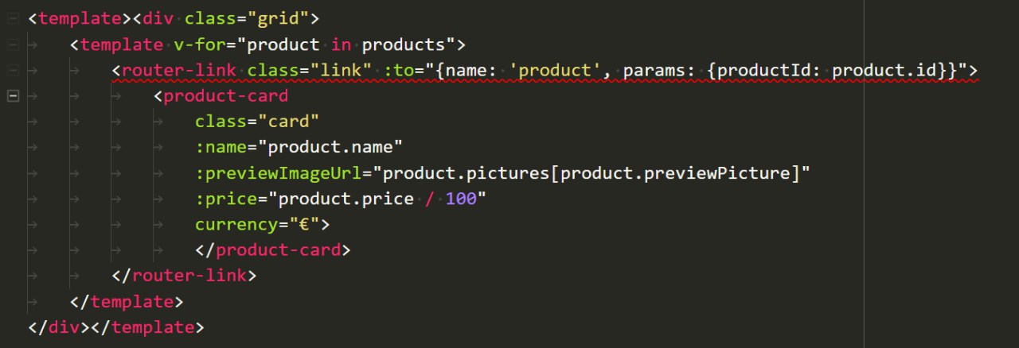This screenshot has height=348, width=1019.
Task: Collapse the product-card tag fold marker
Action: coord(13,96)
